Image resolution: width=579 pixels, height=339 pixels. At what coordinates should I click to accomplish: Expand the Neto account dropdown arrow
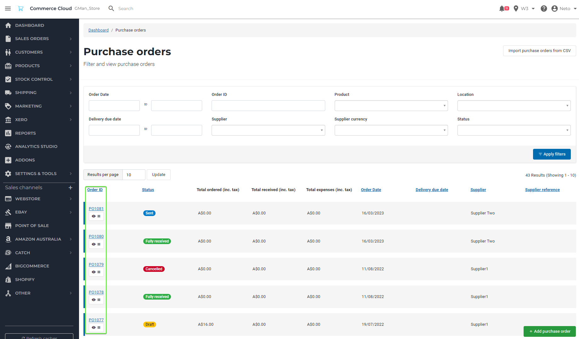[575, 9]
